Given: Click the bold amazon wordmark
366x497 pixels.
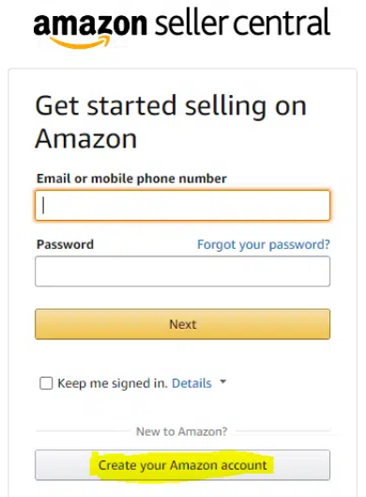Looking at the screenshot, I should 90,23.
